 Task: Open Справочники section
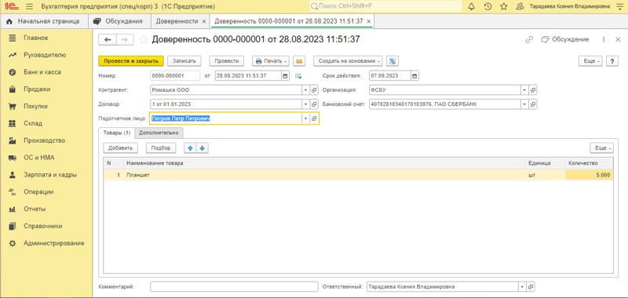pyautogui.click(x=43, y=226)
